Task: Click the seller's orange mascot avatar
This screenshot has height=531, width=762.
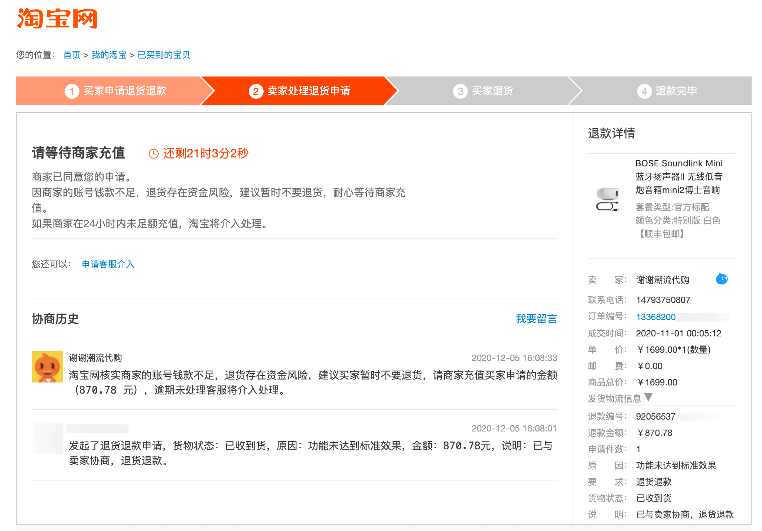Action: tap(48, 367)
